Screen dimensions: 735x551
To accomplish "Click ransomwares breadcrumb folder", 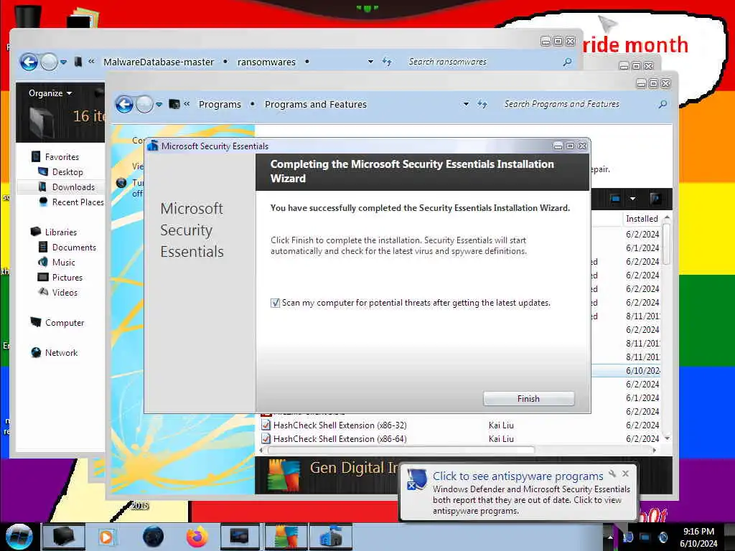I will click(x=266, y=62).
